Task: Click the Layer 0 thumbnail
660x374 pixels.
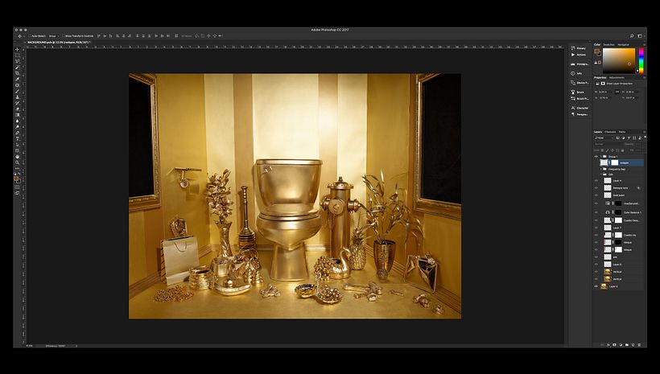Action: tap(604, 286)
